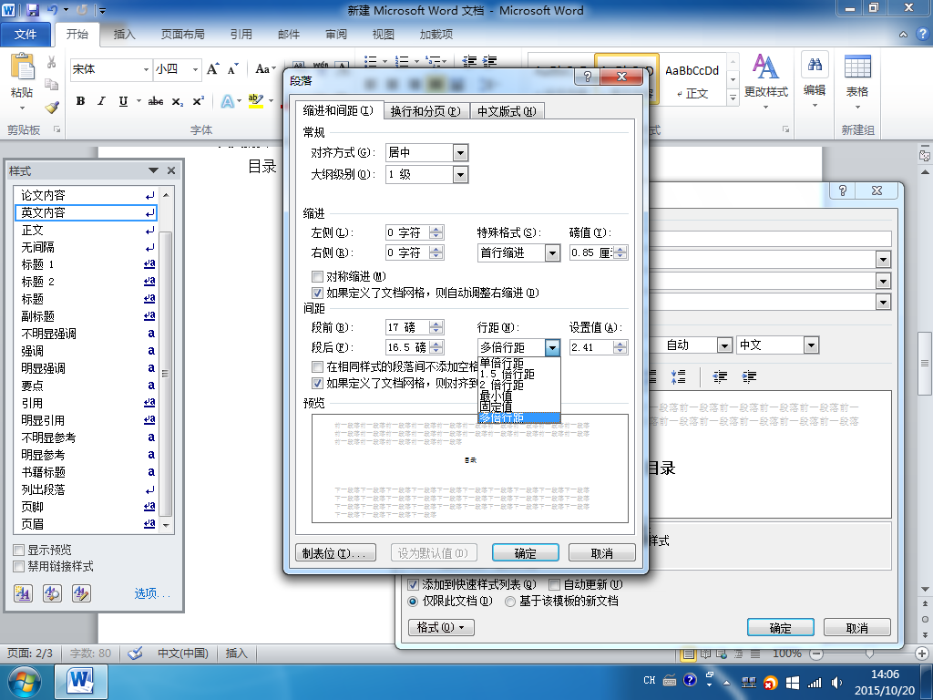Image resolution: width=933 pixels, height=700 pixels.
Task: Select the 基于该模板的新文档 radio button
Action: [x=510, y=602]
